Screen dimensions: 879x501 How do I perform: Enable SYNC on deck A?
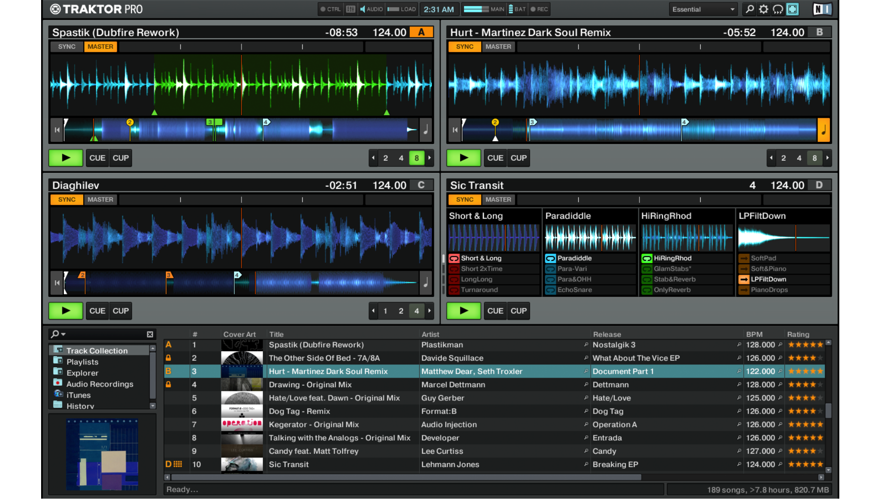click(x=66, y=46)
